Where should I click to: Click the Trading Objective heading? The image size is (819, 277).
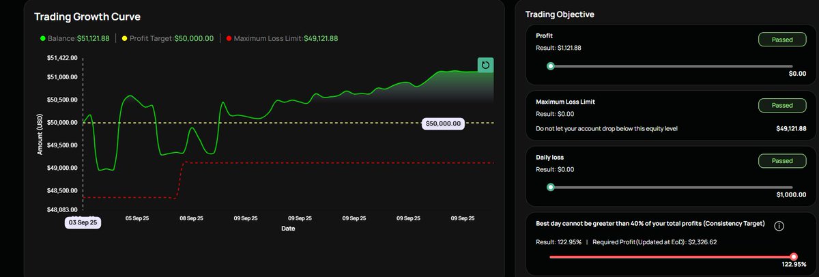pos(560,14)
